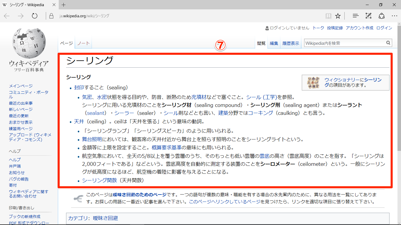
Task: Open 曖昧さ回避のためのページ link
Action: [140, 195]
